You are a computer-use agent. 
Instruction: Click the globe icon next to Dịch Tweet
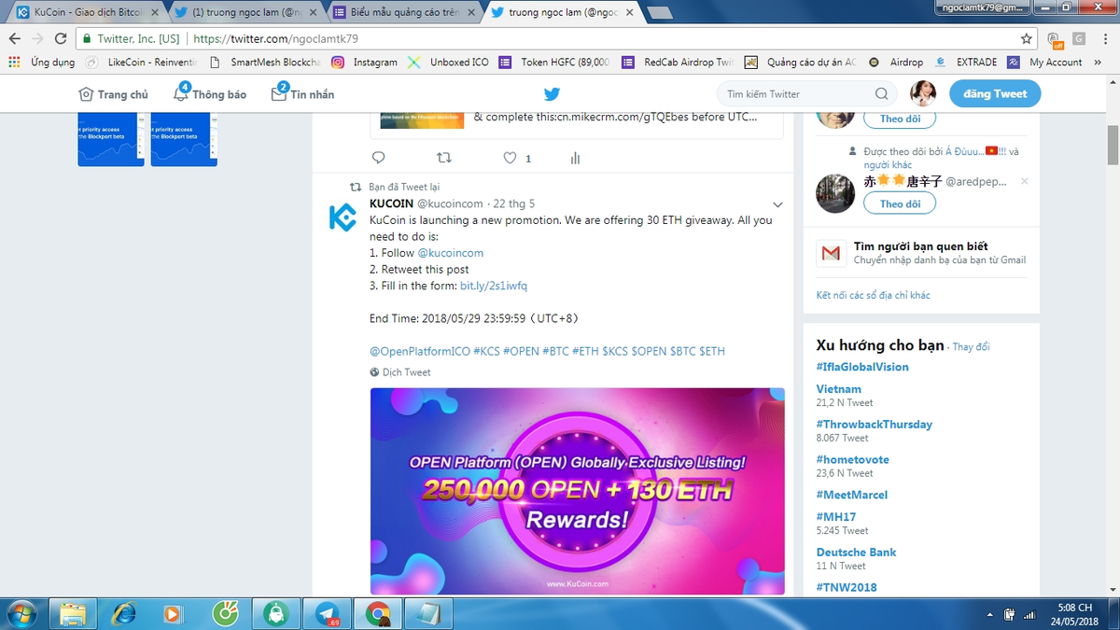coord(374,372)
